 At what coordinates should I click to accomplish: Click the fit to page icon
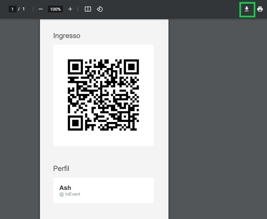[88, 9]
